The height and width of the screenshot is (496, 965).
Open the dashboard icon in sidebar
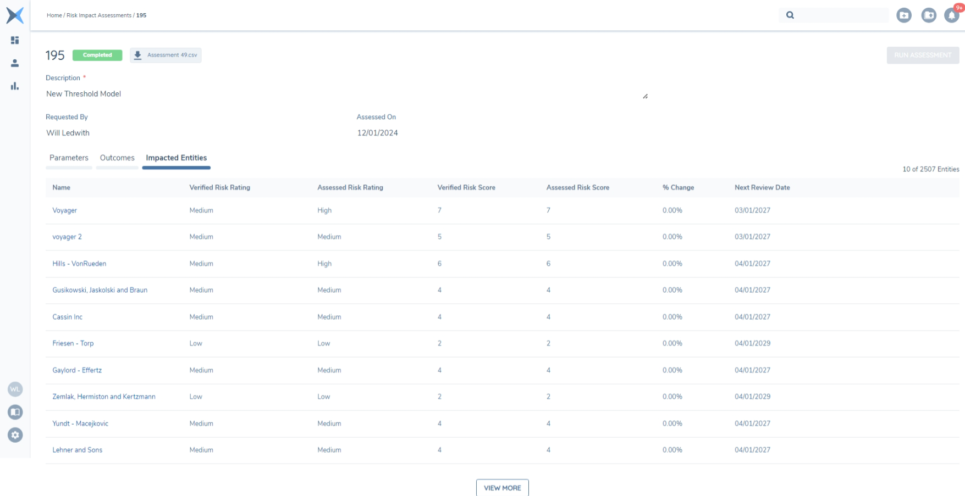15,40
